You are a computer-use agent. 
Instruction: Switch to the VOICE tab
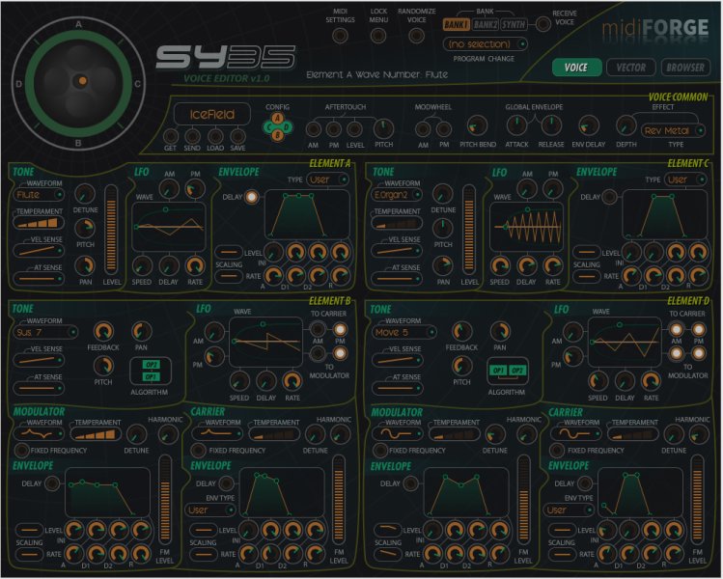(x=576, y=68)
